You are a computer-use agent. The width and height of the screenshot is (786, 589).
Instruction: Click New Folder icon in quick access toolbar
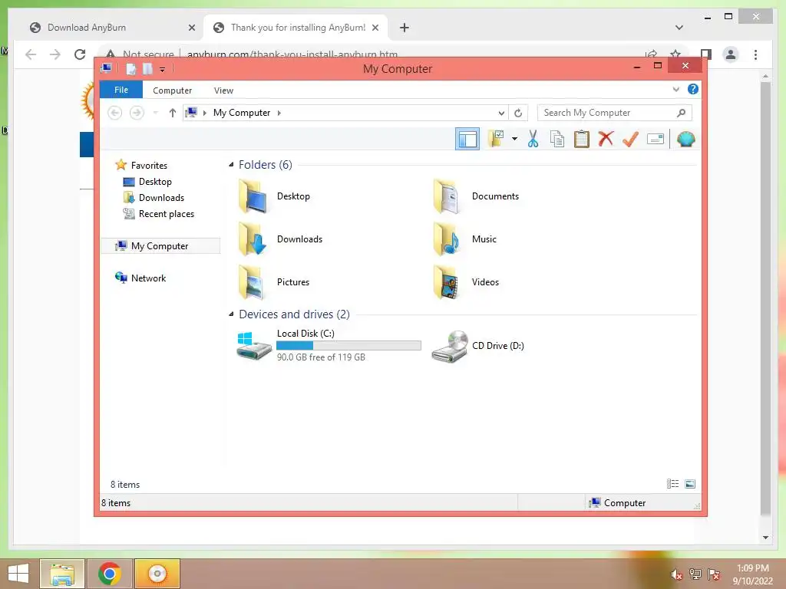coord(147,68)
